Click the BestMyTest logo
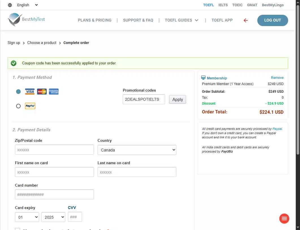The image size is (300, 230). (26, 20)
